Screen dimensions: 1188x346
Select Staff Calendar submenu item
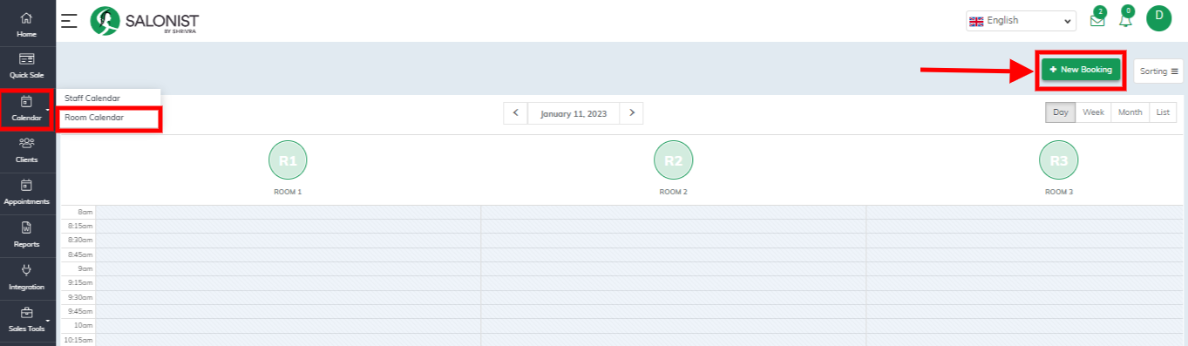pyautogui.click(x=92, y=98)
